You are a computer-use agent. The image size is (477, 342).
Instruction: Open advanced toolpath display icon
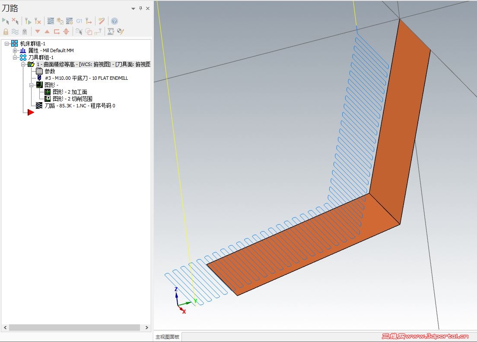click(x=111, y=31)
